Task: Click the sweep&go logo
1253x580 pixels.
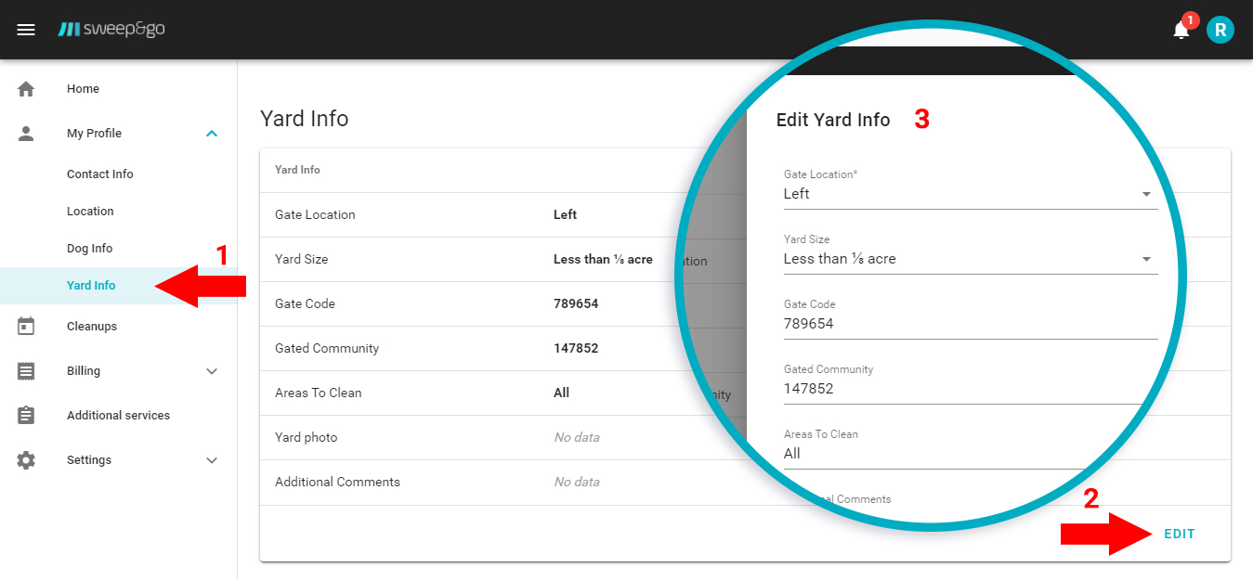Action: pyautogui.click(x=111, y=29)
